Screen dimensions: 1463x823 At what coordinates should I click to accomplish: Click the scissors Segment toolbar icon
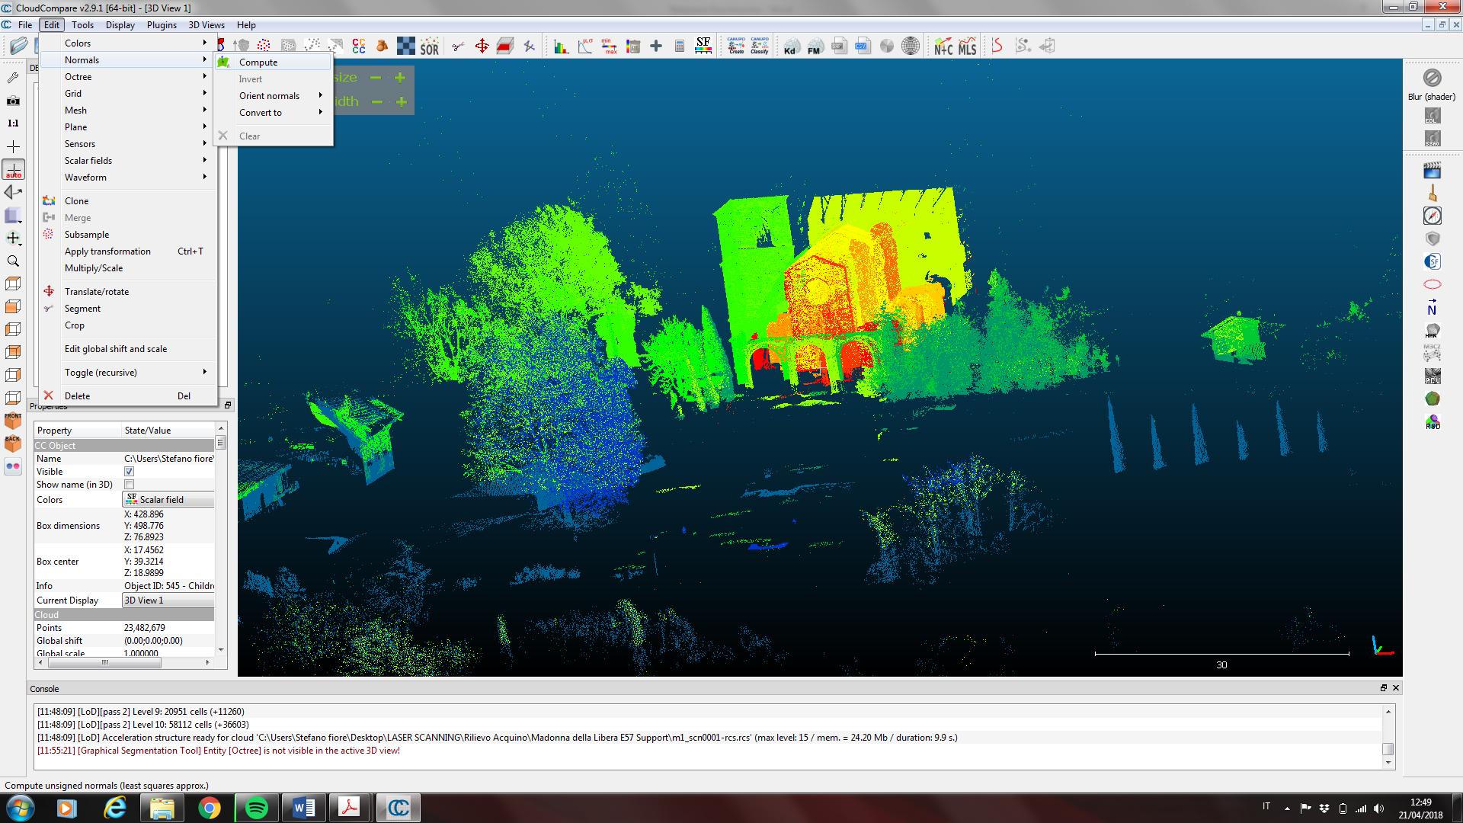point(458,46)
